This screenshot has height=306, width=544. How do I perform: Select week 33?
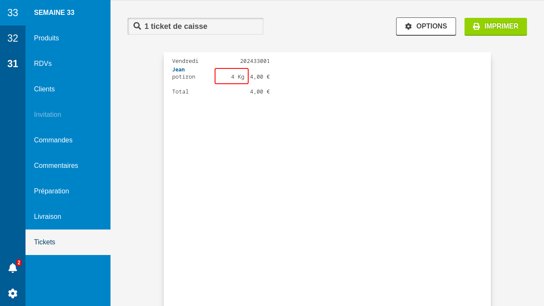pyautogui.click(x=13, y=13)
